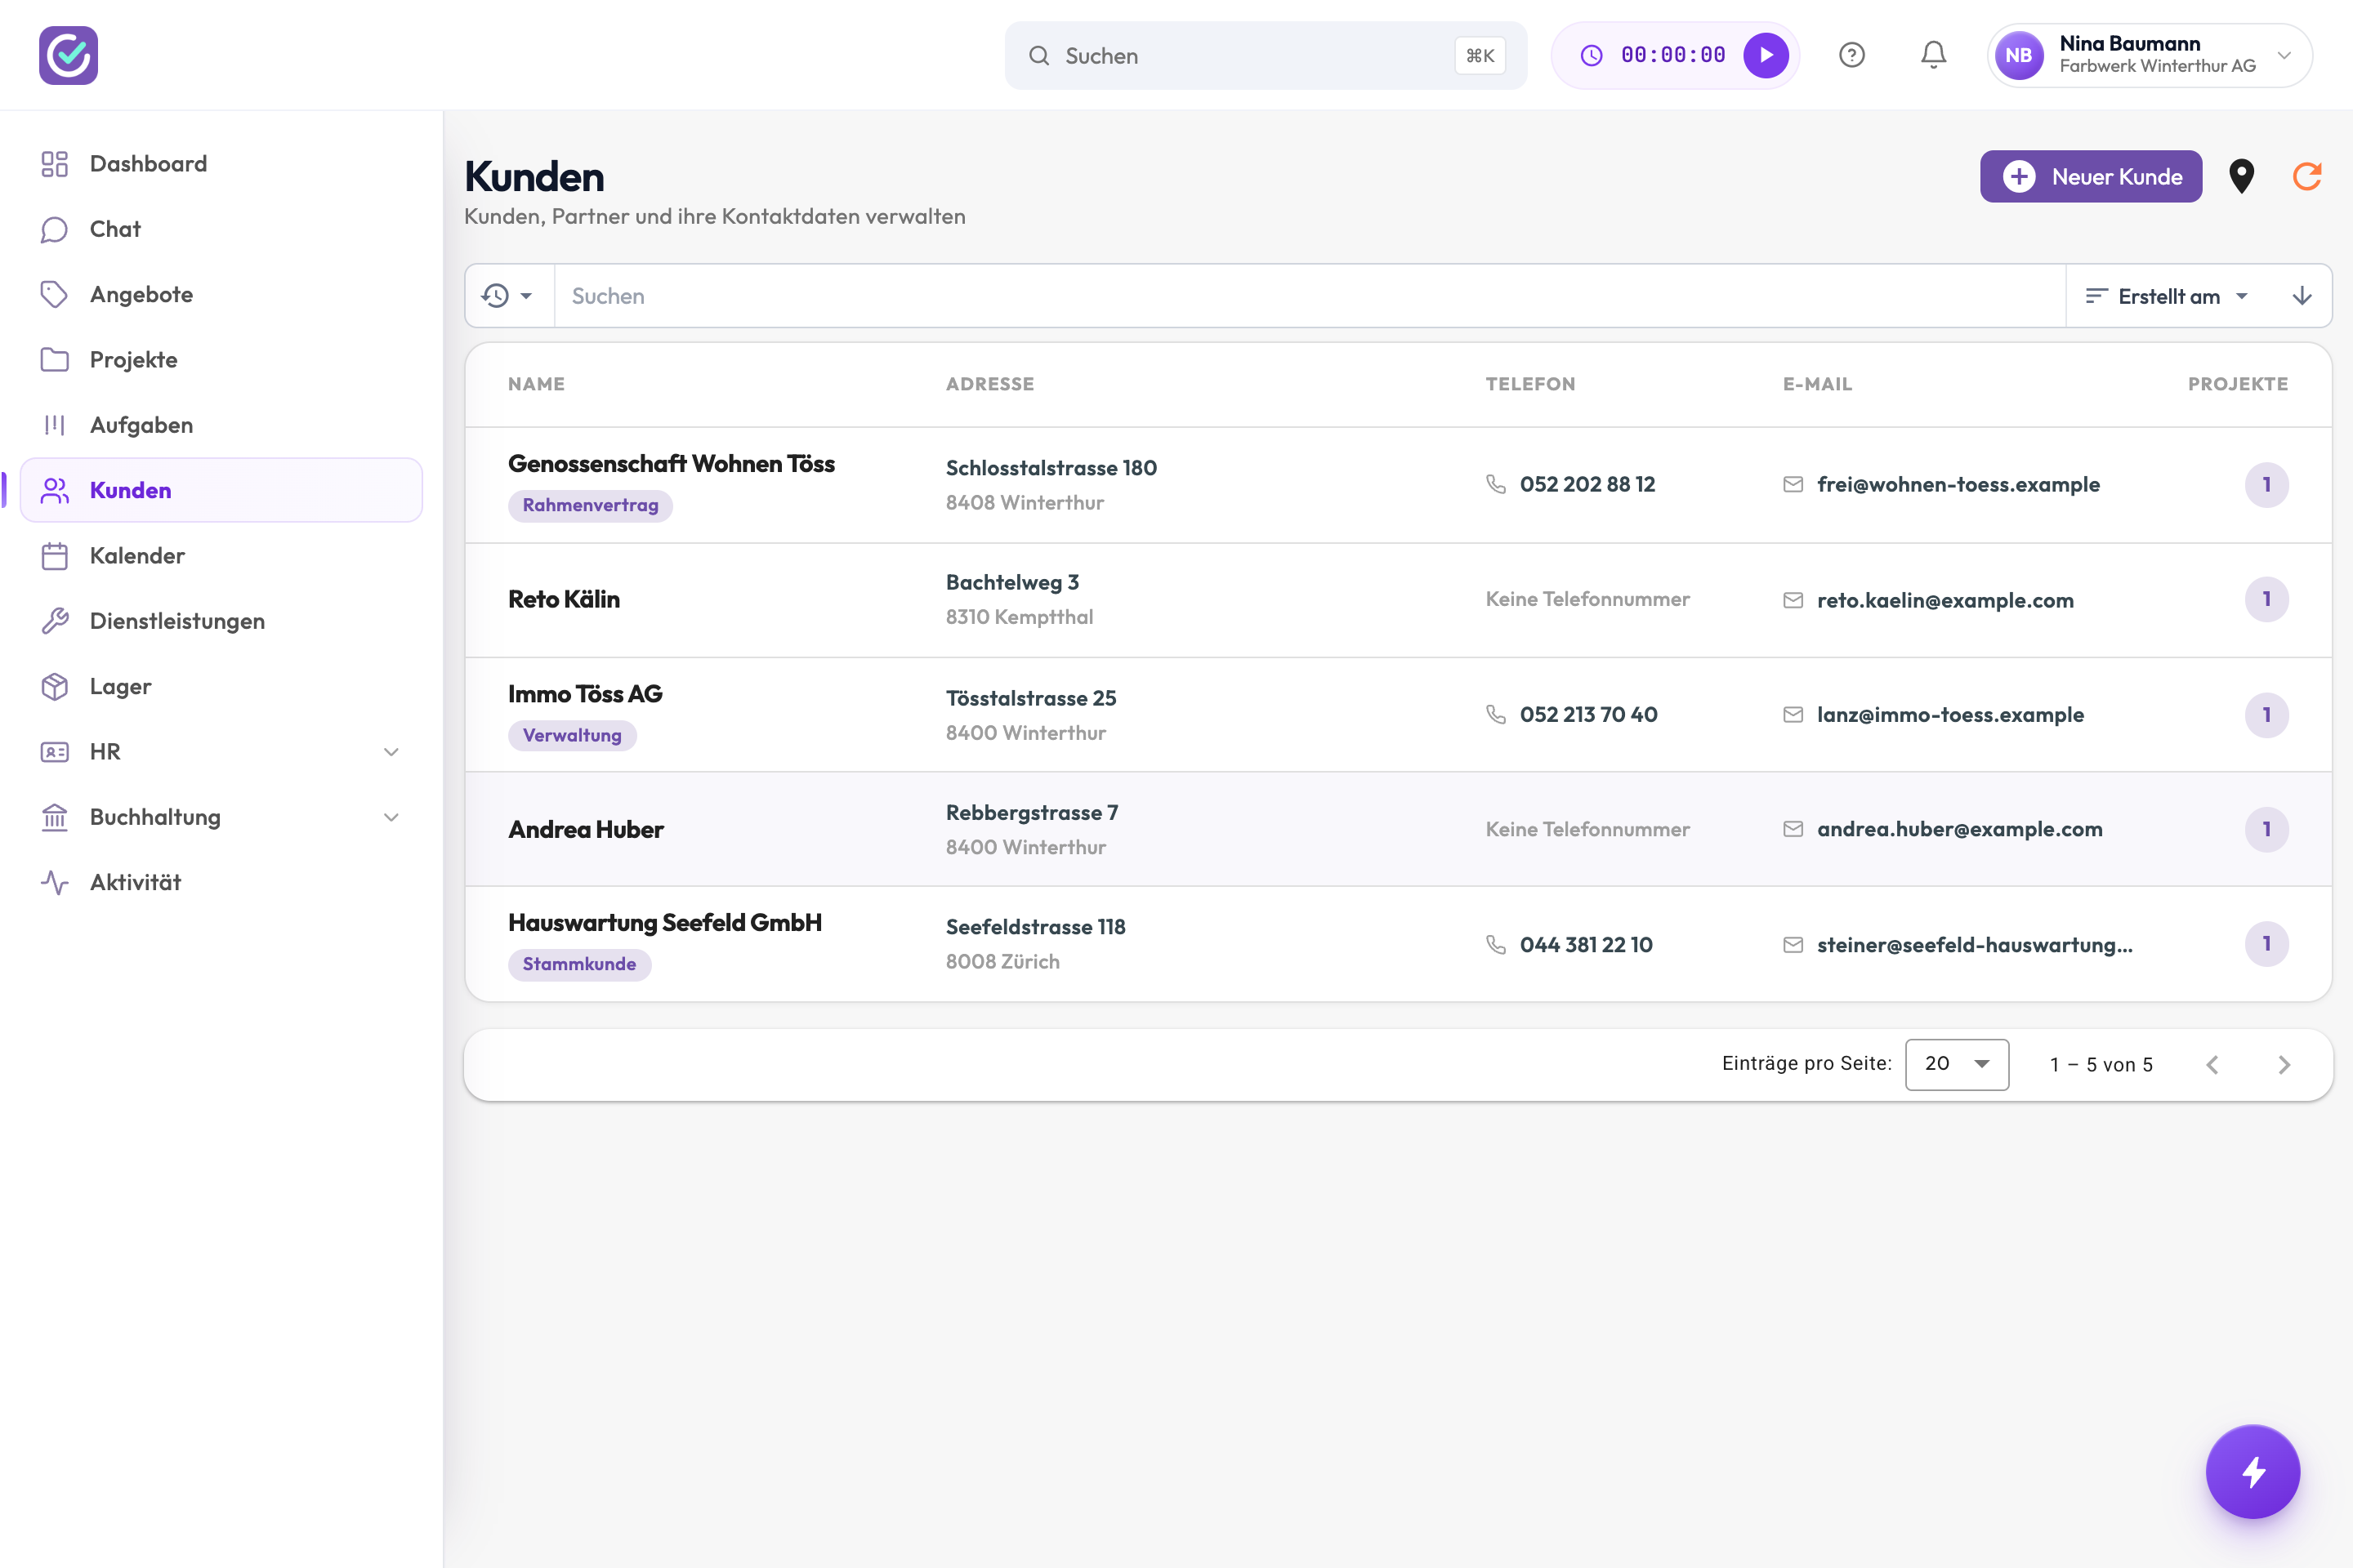Viewport: 2353px width, 1568px height.
Task: Click the NB user avatar
Action: click(x=2019, y=55)
